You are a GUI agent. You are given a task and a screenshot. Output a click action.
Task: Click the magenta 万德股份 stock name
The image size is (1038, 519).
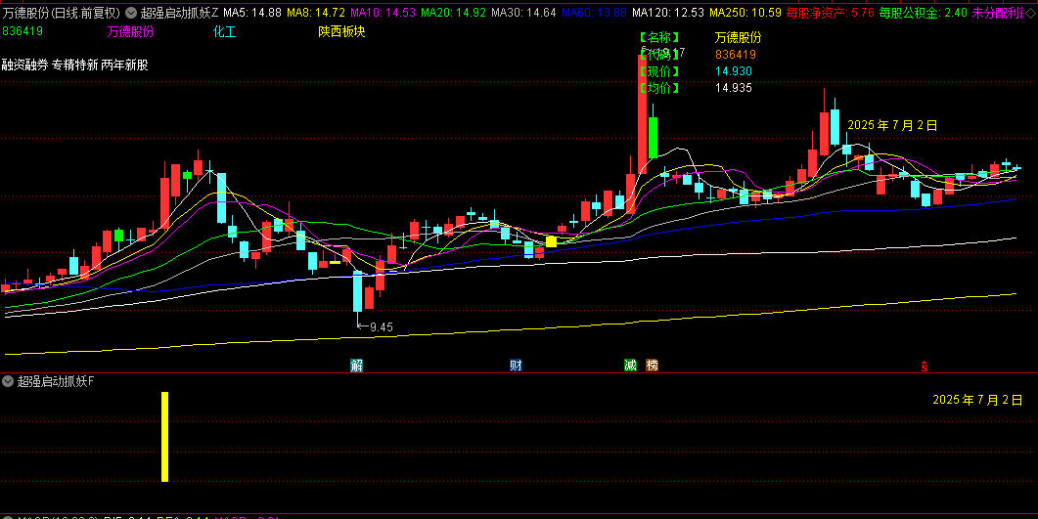click(x=130, y=31)
